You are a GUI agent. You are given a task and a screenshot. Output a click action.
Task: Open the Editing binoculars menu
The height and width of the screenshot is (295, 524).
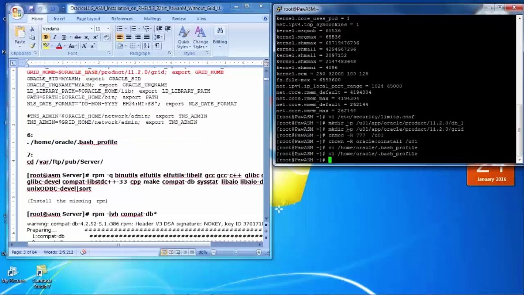pos(220,35)
